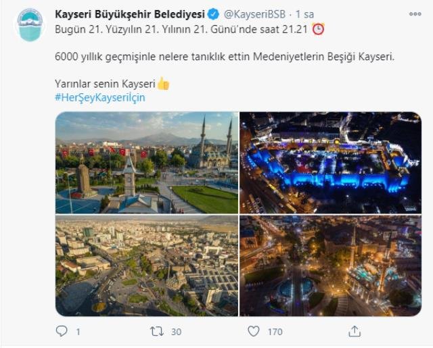Click the like count 170
433x348 pixels.
point(275,332)
